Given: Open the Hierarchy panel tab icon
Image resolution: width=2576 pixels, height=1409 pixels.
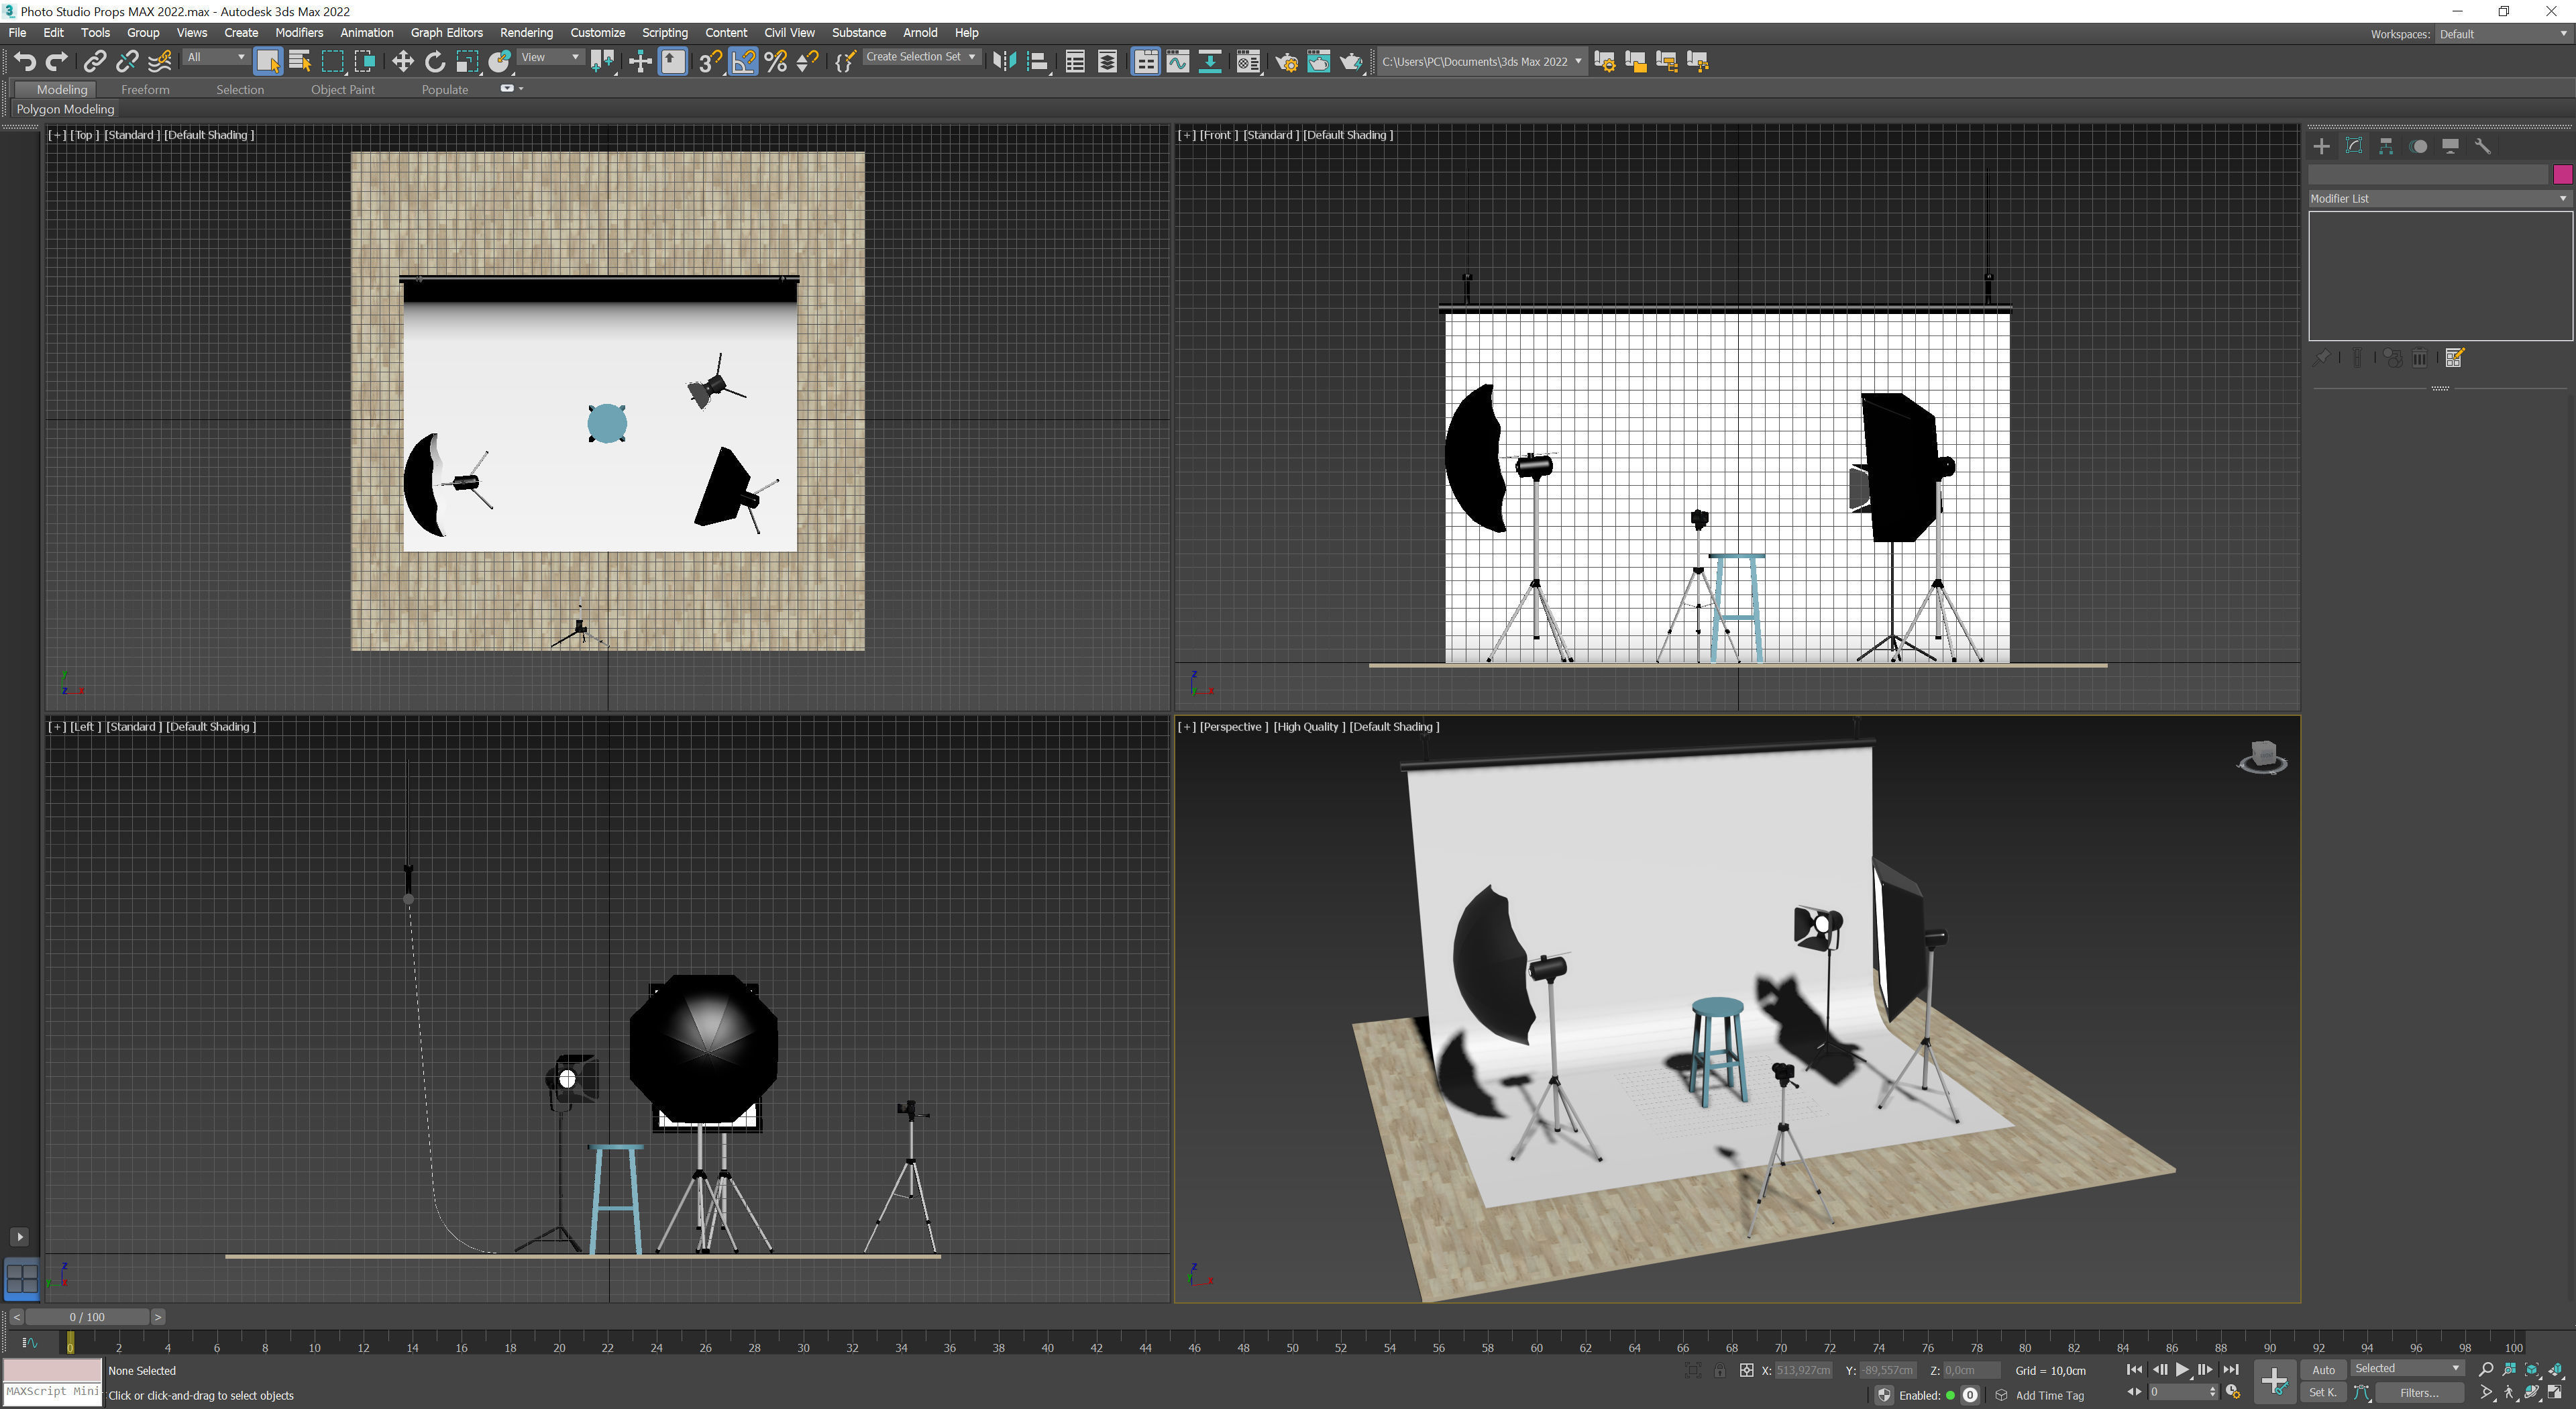Looking at the screenshot, I should [x=2386, y=146].
